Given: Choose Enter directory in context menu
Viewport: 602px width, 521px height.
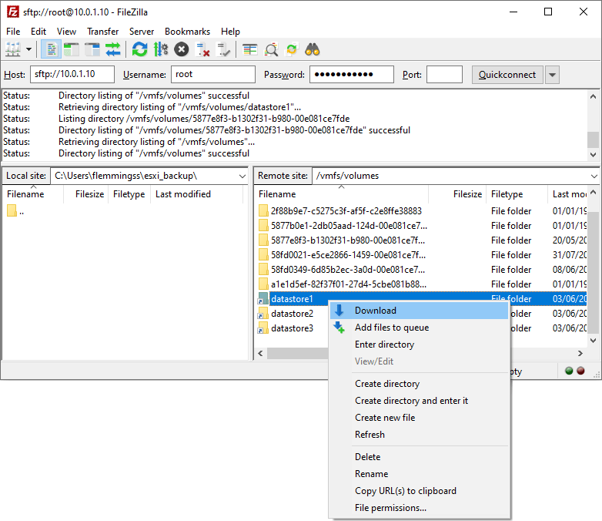Looking at the screenshot, I should tap(420, 345).
